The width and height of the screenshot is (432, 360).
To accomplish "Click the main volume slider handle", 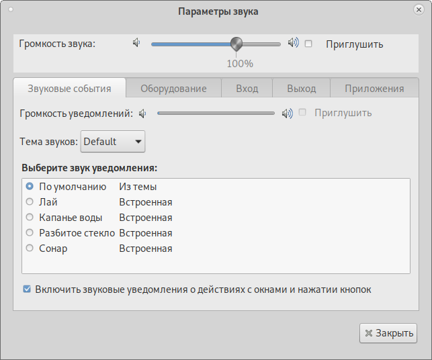I will [x=236, y=44].
